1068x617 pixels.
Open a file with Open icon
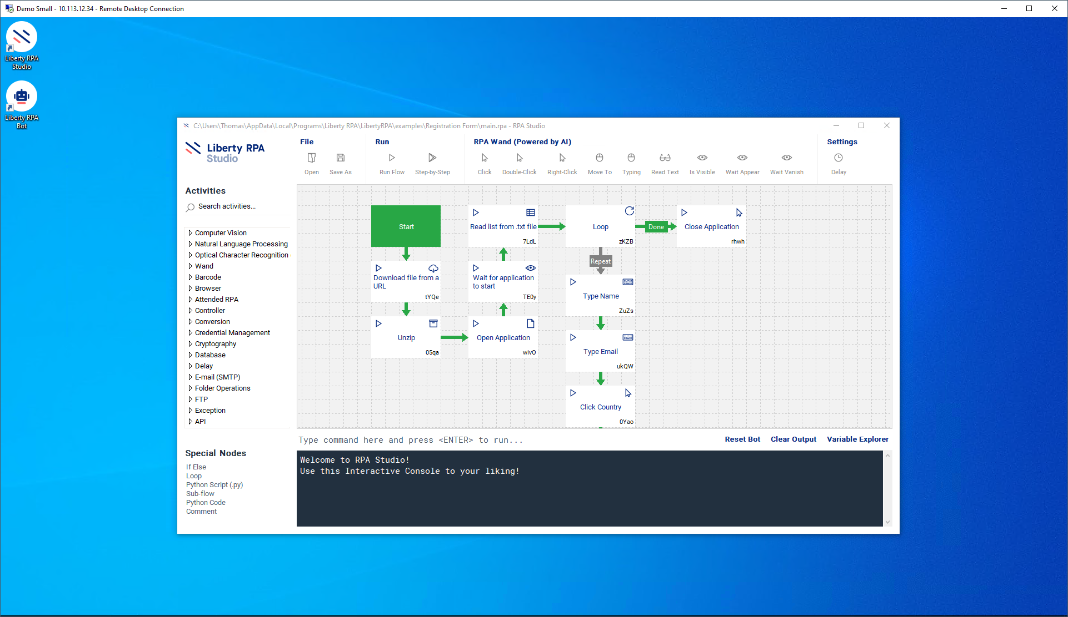(x=312, y=158)
